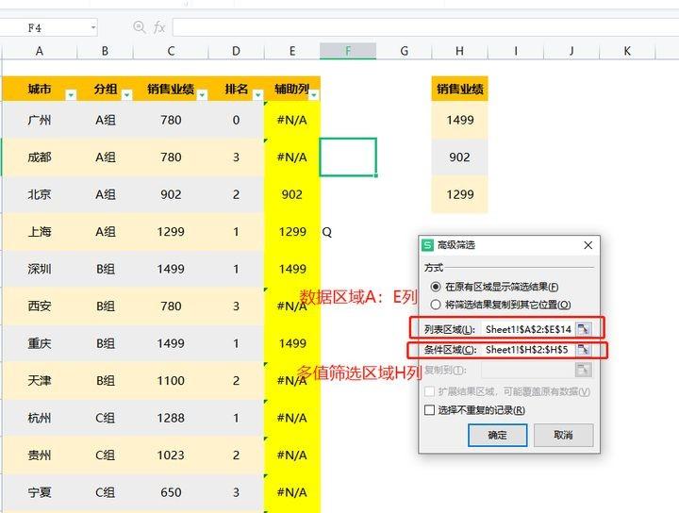Select column J header
This screenshot has height=513, width=679.
[571, 51]
